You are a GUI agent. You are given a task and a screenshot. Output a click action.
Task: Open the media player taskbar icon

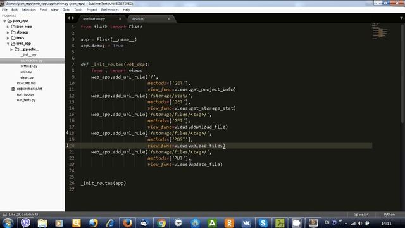click(59, 223)
